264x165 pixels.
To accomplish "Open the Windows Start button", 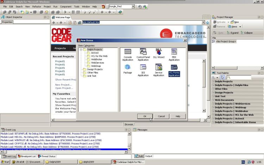I will click(x=5, y=162).
